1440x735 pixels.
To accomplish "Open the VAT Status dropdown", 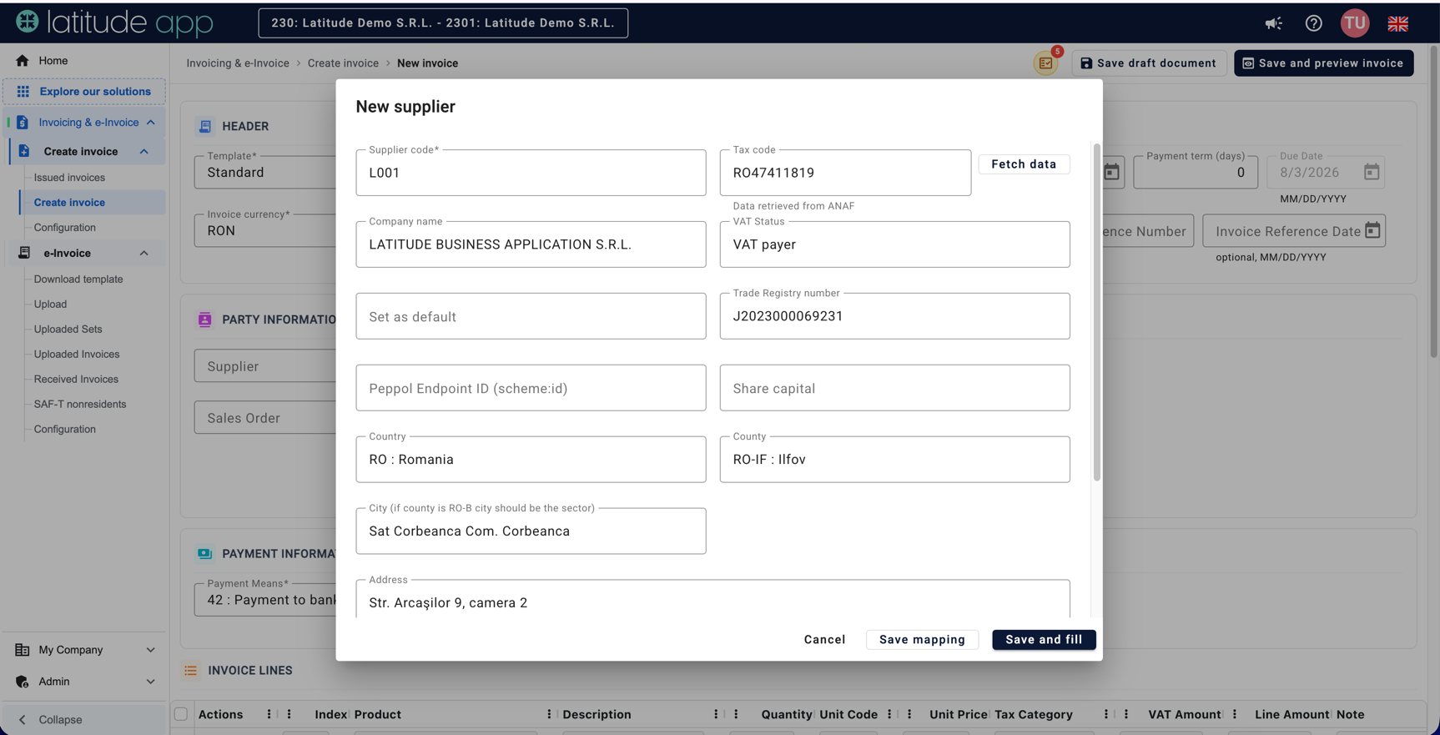I will pos(894,244).
